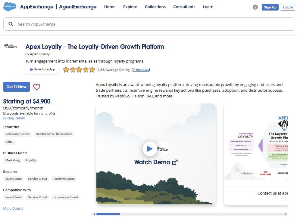Image resolution: width=297 pixels, height=218 pixels.
Task: Open the Explore menu
Action: (130, 7)
